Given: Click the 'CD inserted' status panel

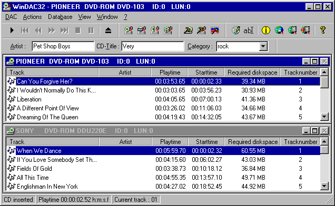Looking at the screenshot, I should (18, 200).
